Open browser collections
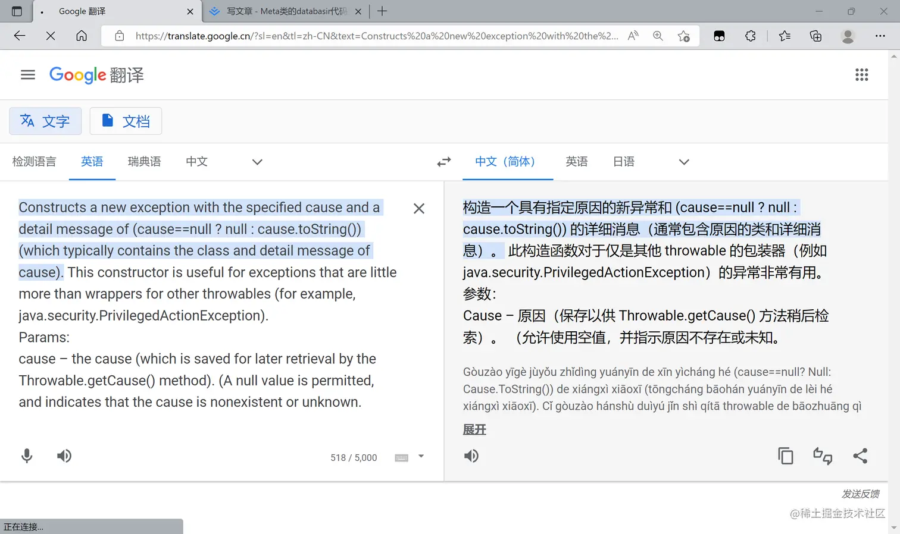Image resolution: width=900 pixels, height=534 pixels. (816, 36)
